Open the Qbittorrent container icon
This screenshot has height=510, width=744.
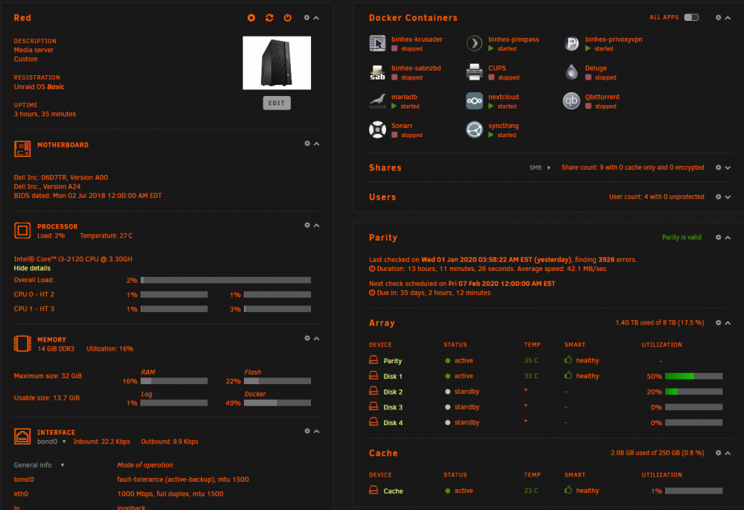(x=571, y=101)
